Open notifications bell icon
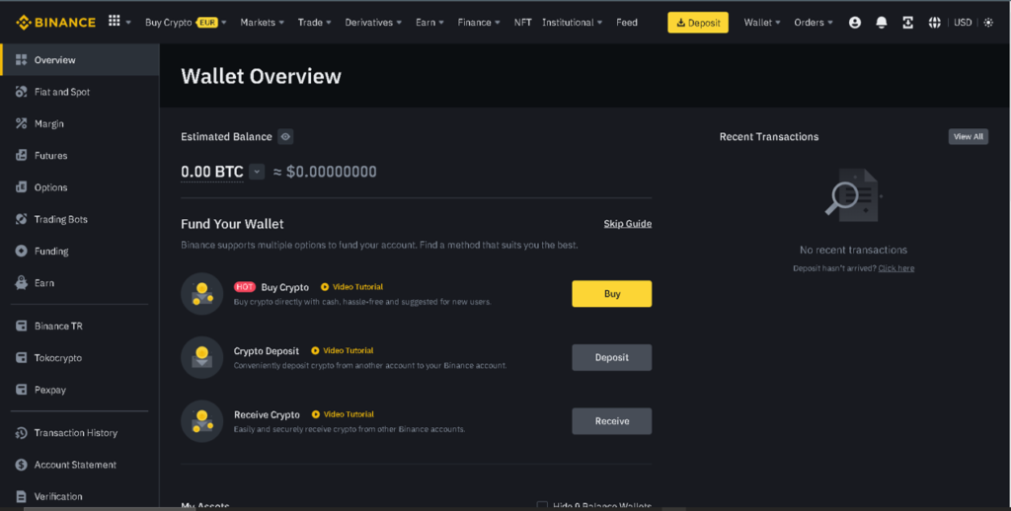 882,23
